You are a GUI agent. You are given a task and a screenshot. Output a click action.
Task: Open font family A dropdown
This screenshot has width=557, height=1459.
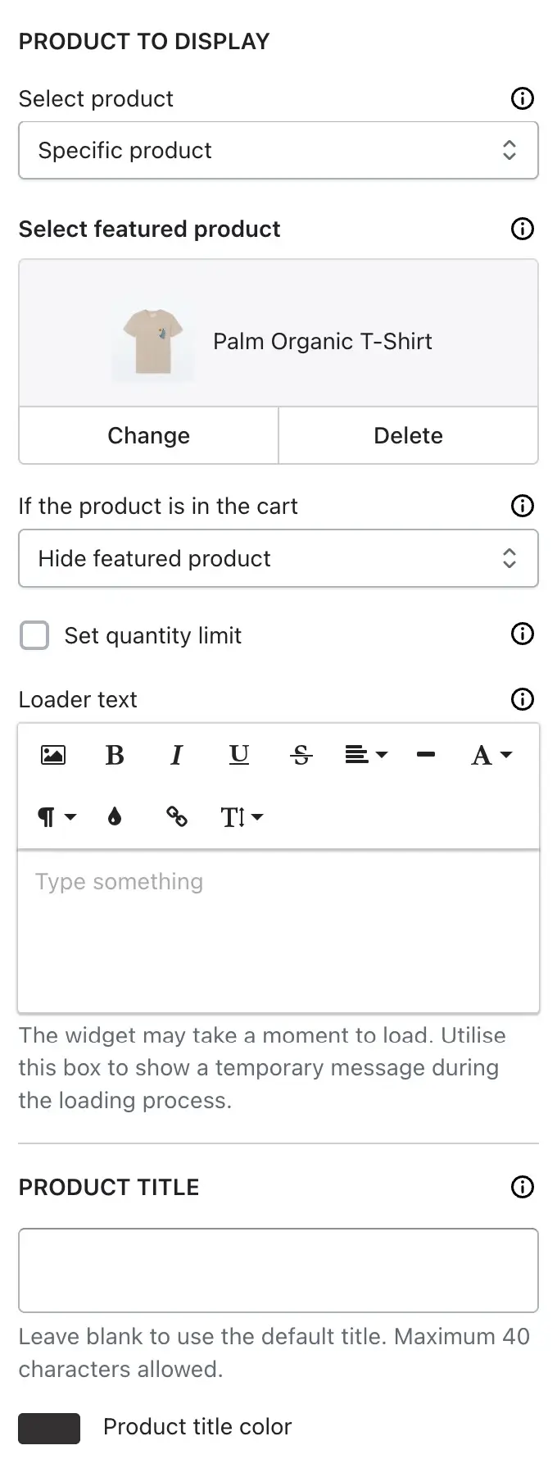(x=491, y=755)
